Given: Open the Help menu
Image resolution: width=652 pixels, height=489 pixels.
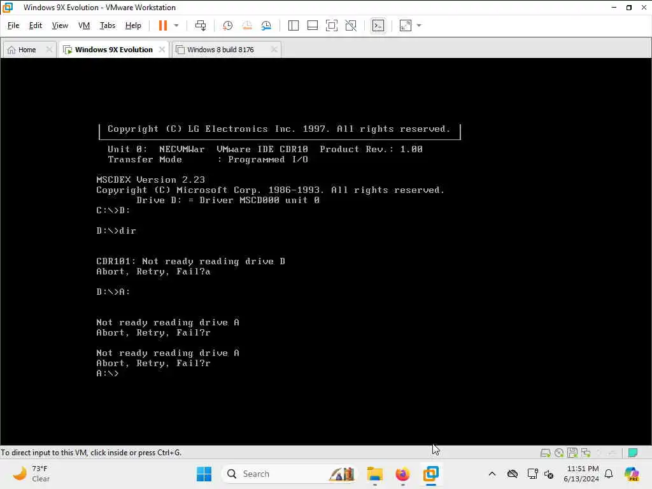Looking at the screenshot, I should click(133, 25).
